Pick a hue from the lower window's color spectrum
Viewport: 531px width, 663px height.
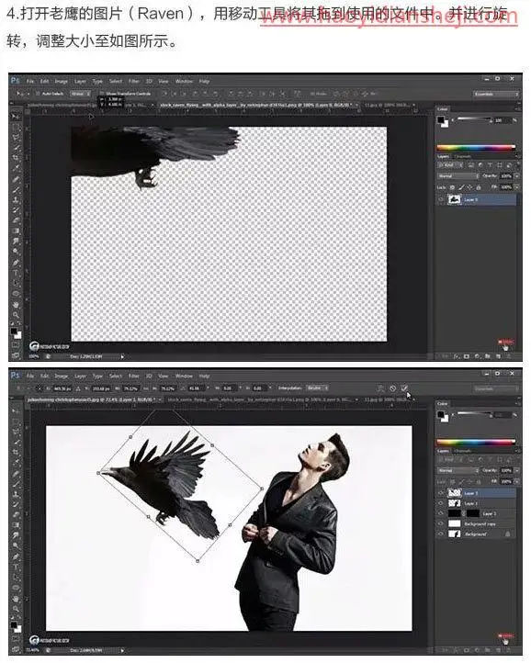coord(476,442)
